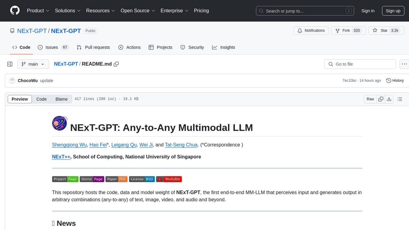409x230 pixels.
Task: Open the Raw file view
Action: click(370, 99)
